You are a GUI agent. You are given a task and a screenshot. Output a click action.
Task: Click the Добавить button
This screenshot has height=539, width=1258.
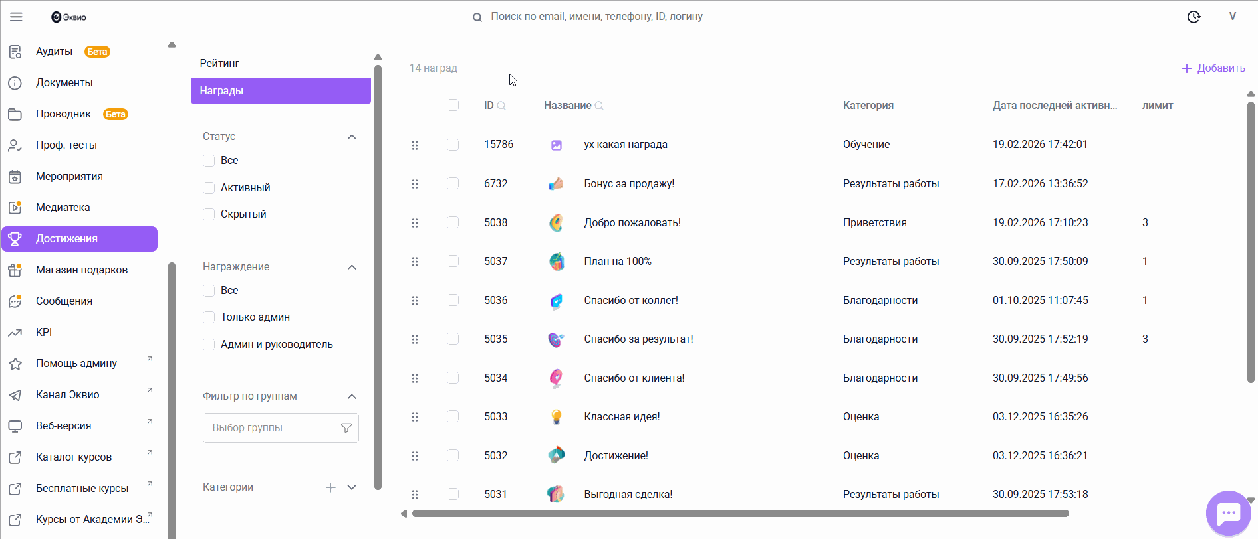(x=1213, y=68)
